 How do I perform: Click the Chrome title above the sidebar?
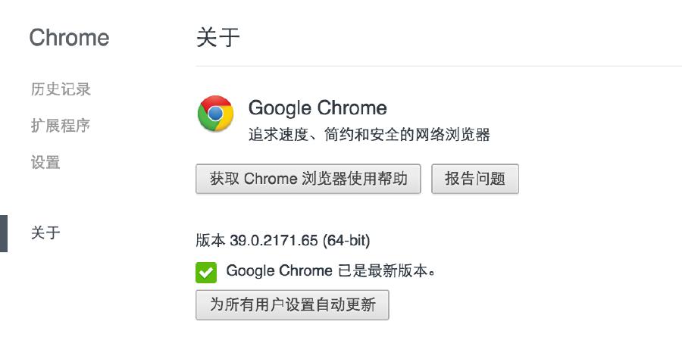69,38
